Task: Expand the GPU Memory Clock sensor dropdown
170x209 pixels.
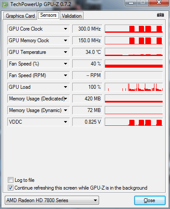Action: tap(65, 41)
